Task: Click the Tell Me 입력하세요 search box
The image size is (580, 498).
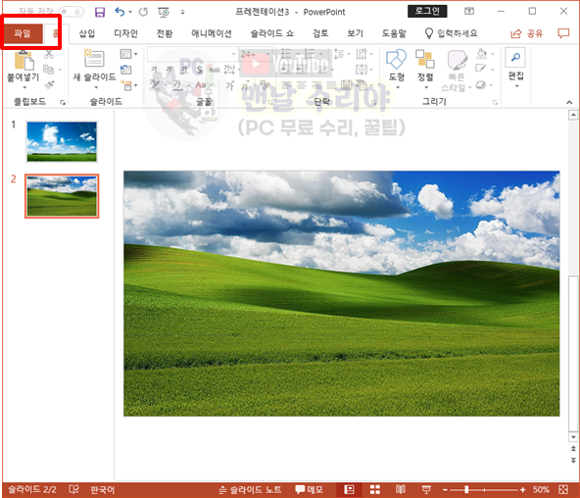Action: tap(452, 33)
